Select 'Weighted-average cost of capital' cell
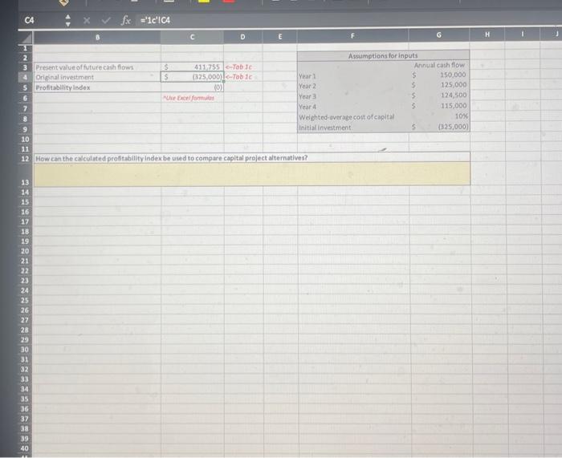 pyautogui.click(x=353, y=117)
